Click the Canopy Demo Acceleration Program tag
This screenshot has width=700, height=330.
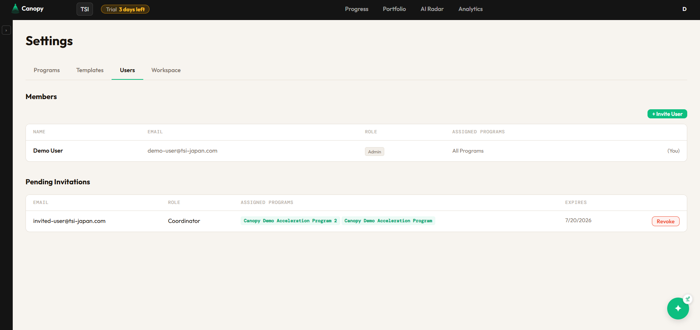click(x=388, y=221)
